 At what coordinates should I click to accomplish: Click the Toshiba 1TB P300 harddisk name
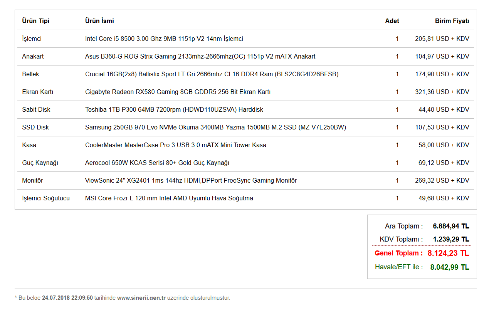click(174, 109)
